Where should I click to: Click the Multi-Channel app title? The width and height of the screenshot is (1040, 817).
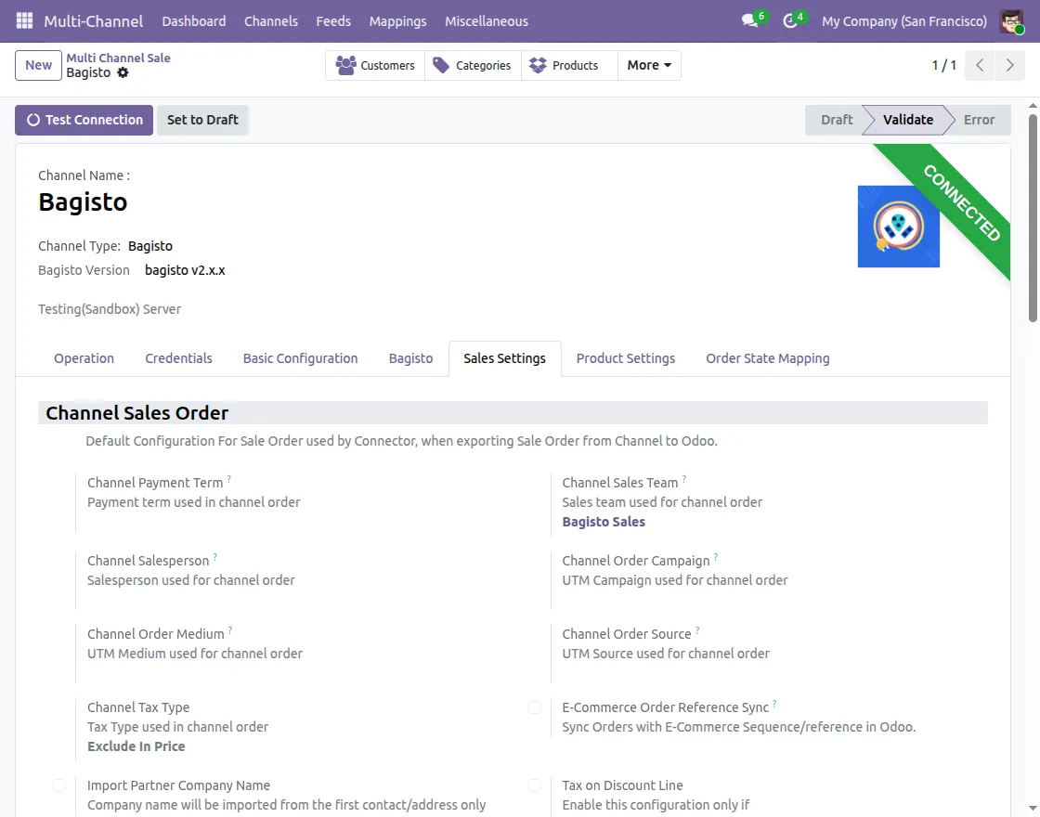[x=94, y=21]
